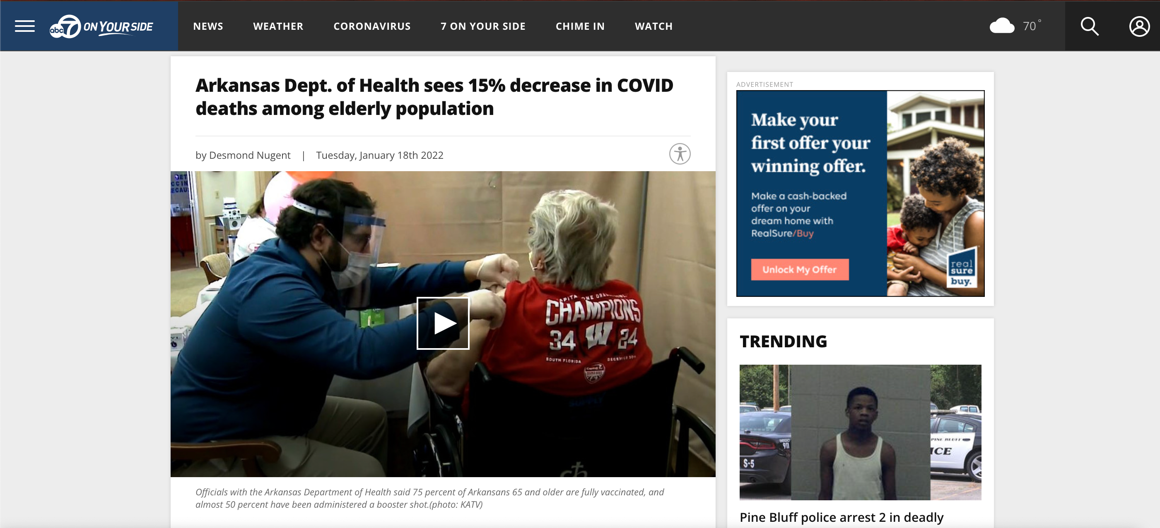1160x528 pixels.
Task: Click the 70 degree temperature reading
Action: point(1031,26)
